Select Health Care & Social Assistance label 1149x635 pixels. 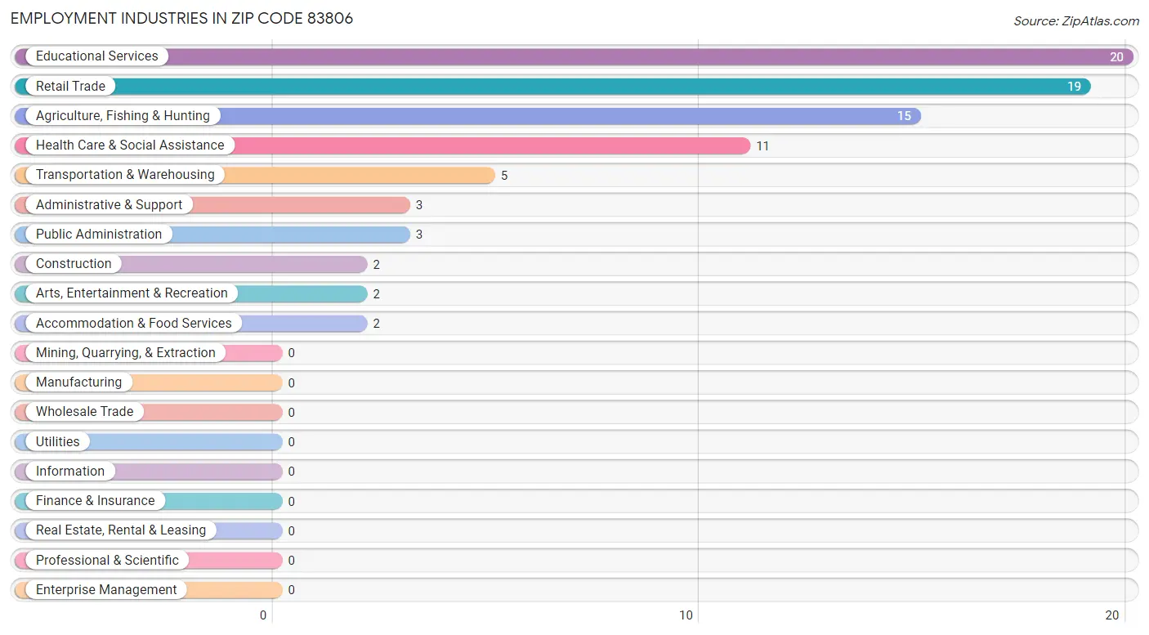130,145
